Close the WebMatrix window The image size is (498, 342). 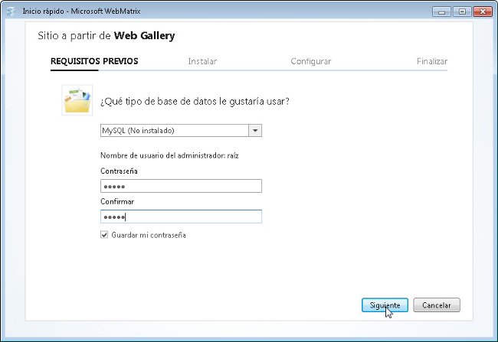click(x=483, y=11)
